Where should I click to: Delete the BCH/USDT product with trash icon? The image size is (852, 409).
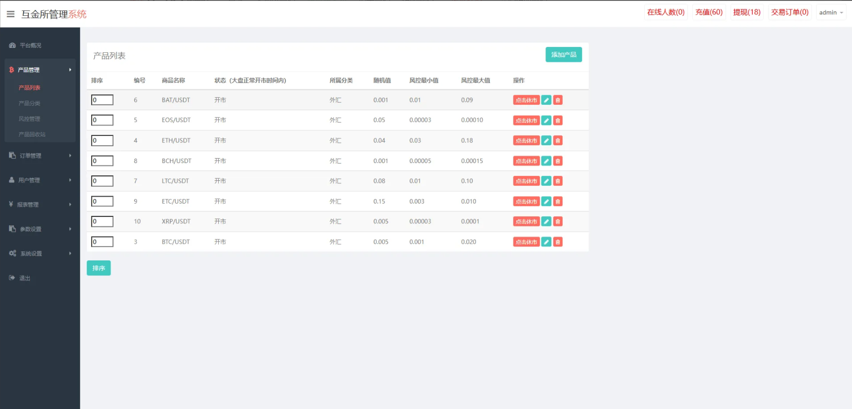pos(558,161)
